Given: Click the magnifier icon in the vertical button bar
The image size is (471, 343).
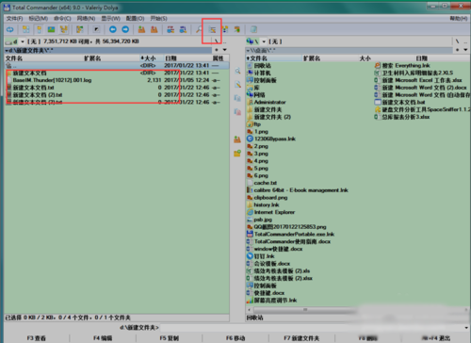Looking at the screenshot, I should click(237, 71).
